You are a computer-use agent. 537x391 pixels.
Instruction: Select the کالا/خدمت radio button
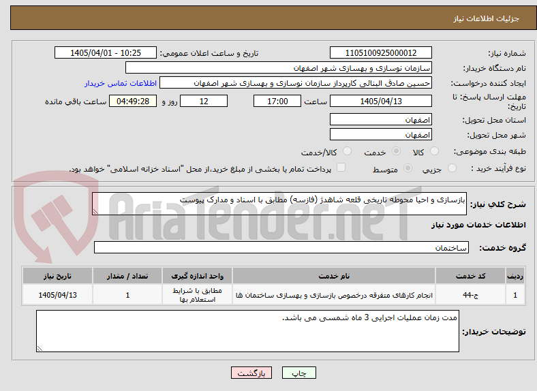click(348, 151)
